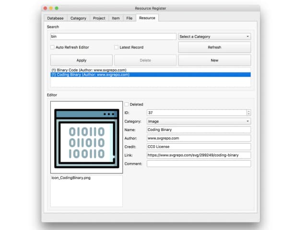Click the Delete button
307x230 pixels.
click(145, 60)
